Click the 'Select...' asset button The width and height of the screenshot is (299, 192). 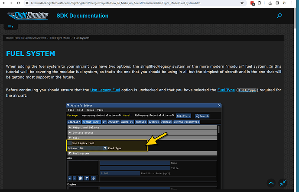(183, 116)
